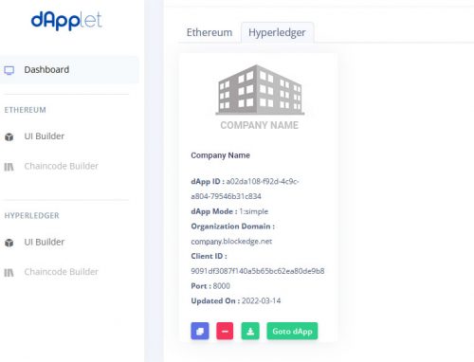Open UI Builder under Hyperledger section
The width and height of the screenshot is (474, 362).
[x=45, y=242]
